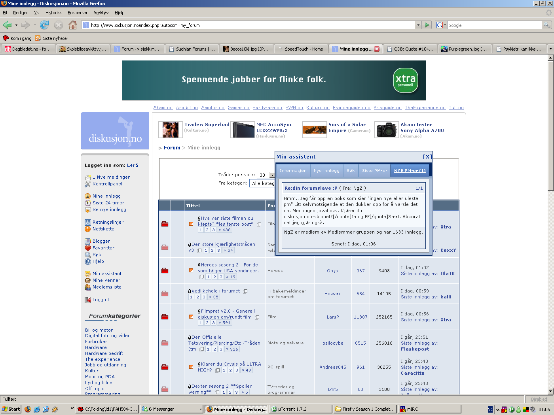The height and width of the screenshot is (415, 554).
Task: Click the xtra personell banner ad
Action: tap(274, 80)
